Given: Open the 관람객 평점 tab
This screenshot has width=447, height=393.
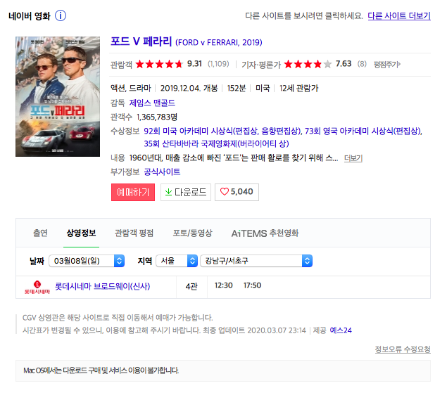Looking at the screenshot, I should click(x=134, y=233).
